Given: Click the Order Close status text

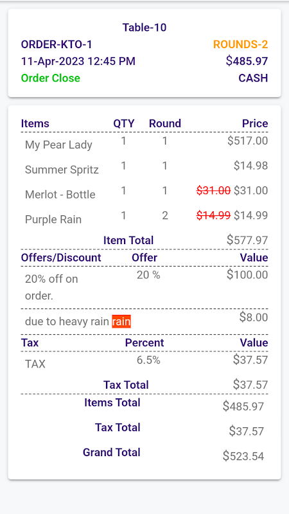Looking at the screenshot, I should tap(51, 78).
